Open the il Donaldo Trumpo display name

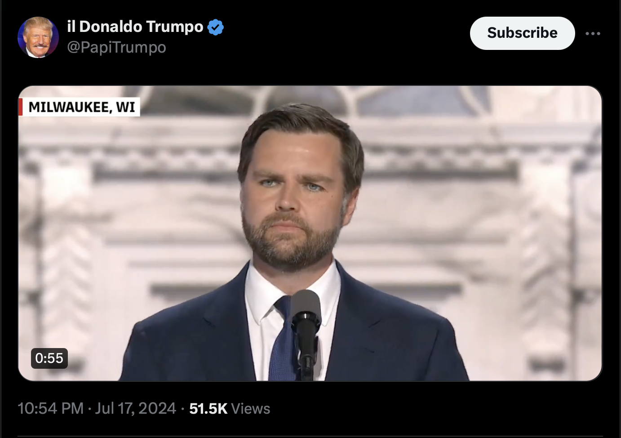click(135, 27)
